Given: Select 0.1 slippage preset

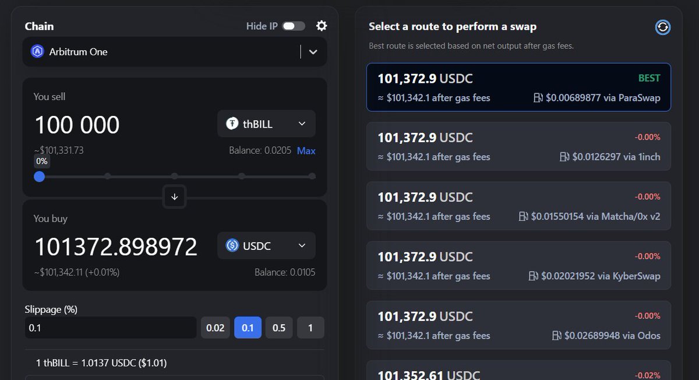Looking at the screenshot, I should click(x=248, y=328).
